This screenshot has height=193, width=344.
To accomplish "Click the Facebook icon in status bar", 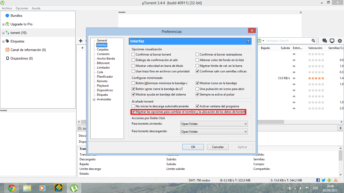I will pyautogui.click(x=318, y=180).
